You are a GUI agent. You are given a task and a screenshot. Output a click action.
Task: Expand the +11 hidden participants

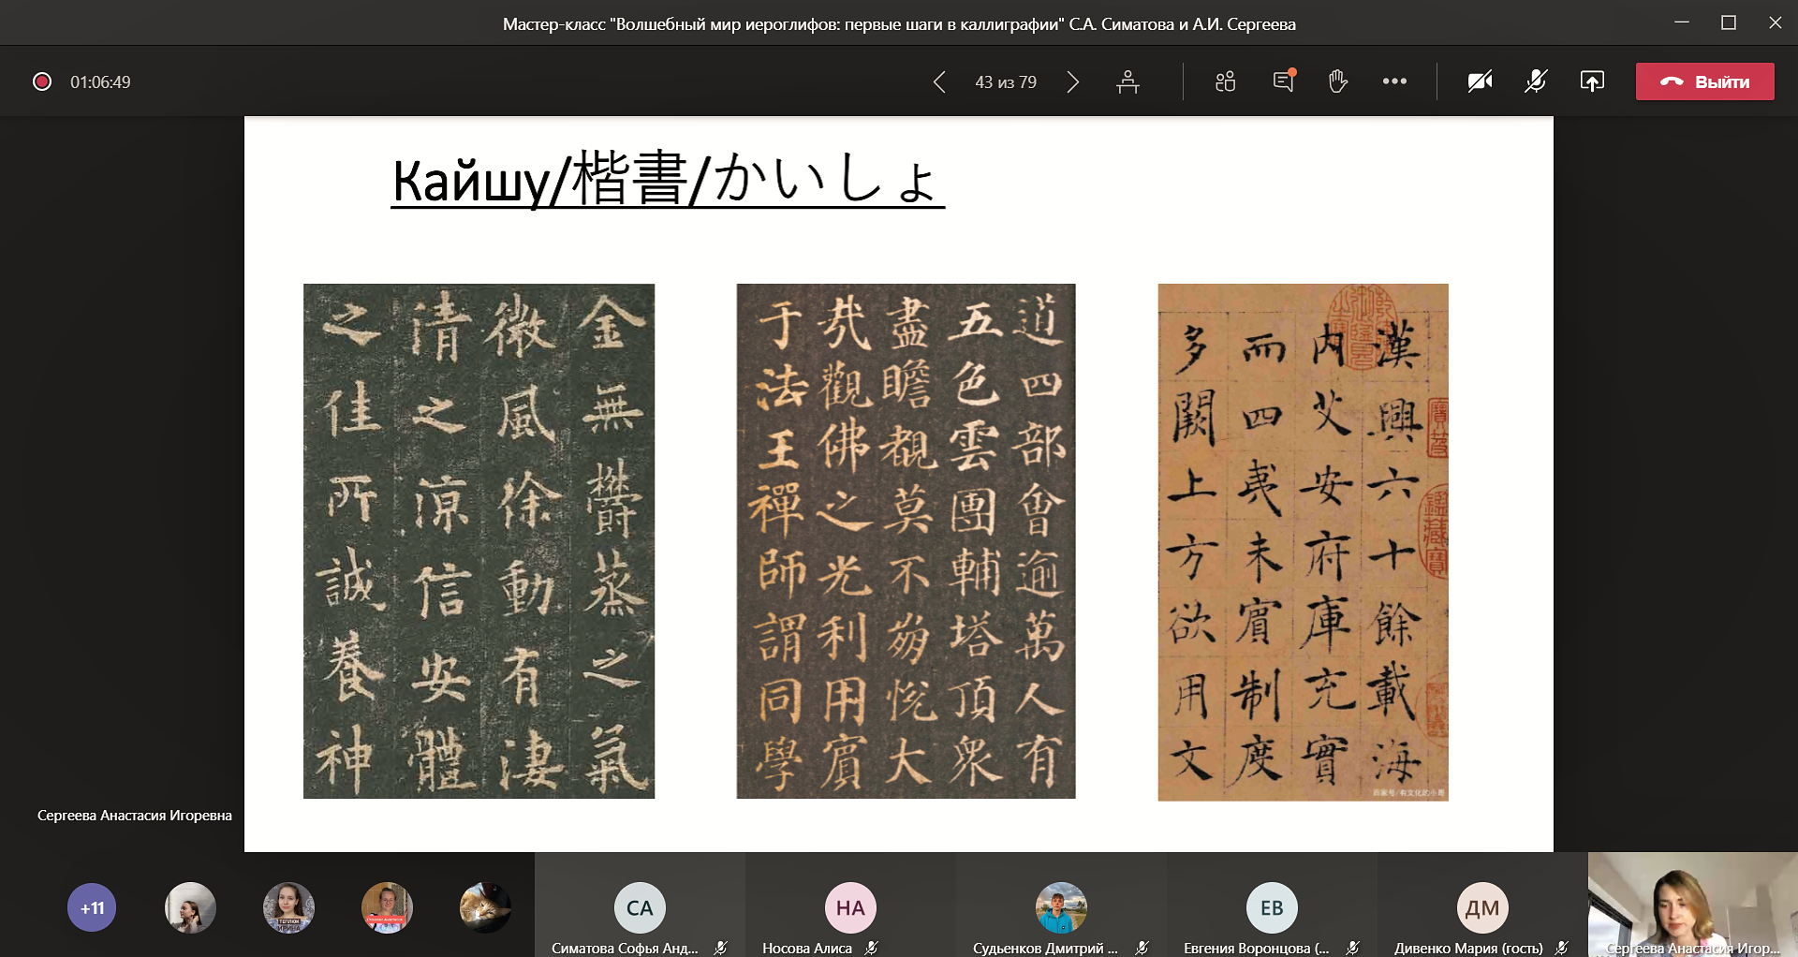pos(92,907)
